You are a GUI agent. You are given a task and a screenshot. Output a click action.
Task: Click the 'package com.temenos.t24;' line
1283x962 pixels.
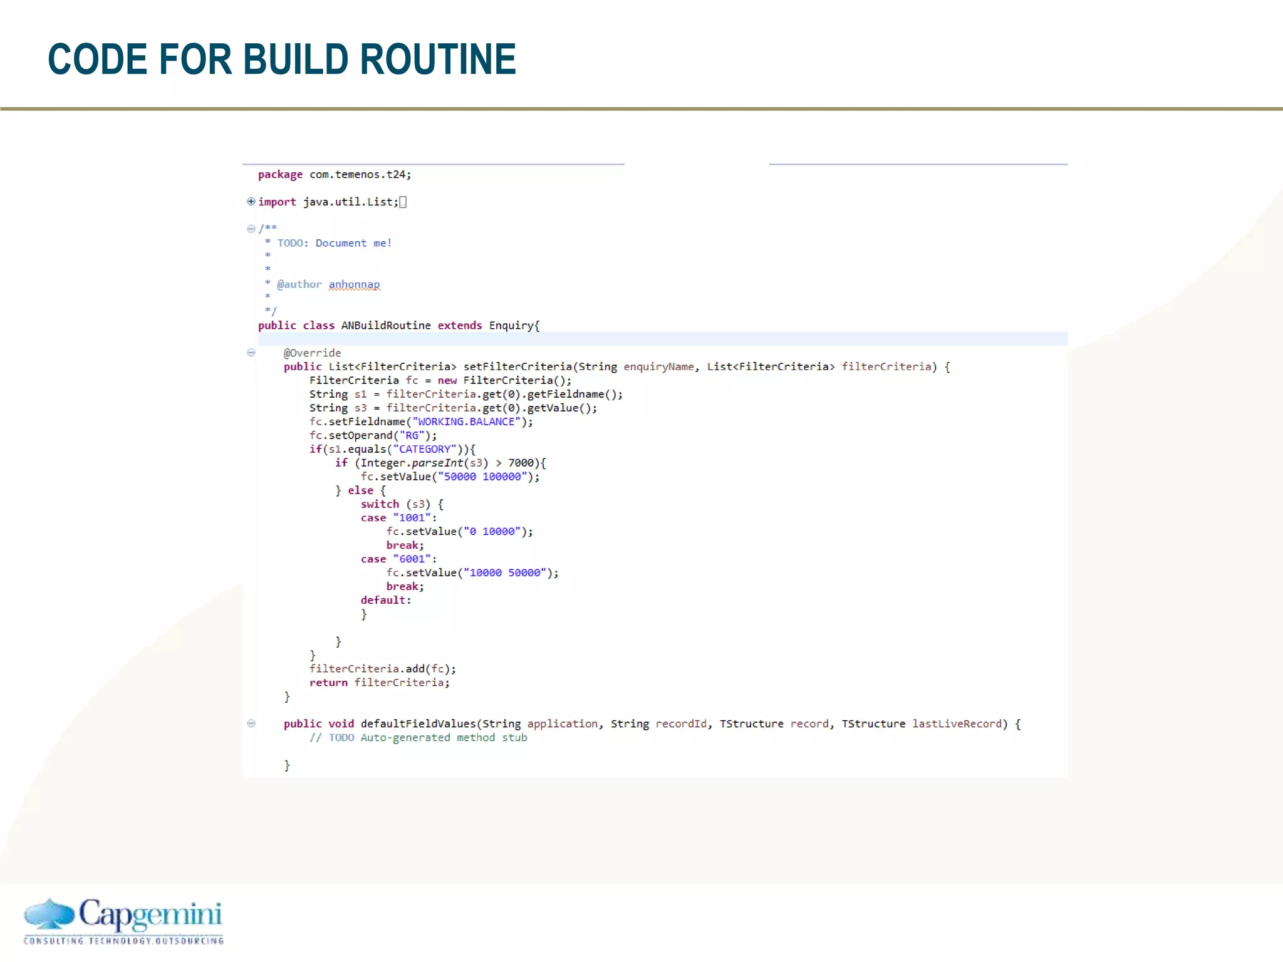click(335, 174)
